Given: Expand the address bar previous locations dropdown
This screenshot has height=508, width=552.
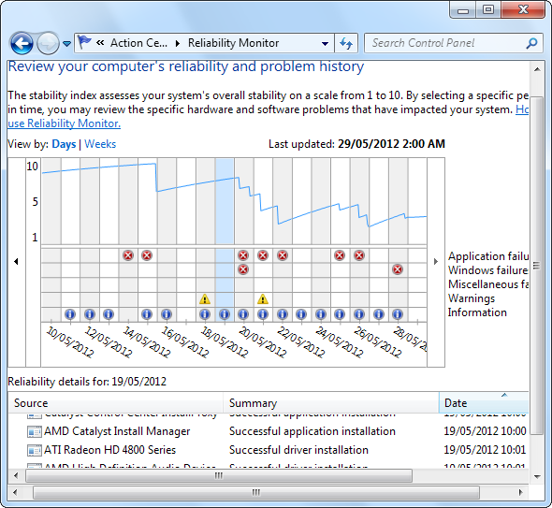Looking at the screenshot, I should [325, 44].
